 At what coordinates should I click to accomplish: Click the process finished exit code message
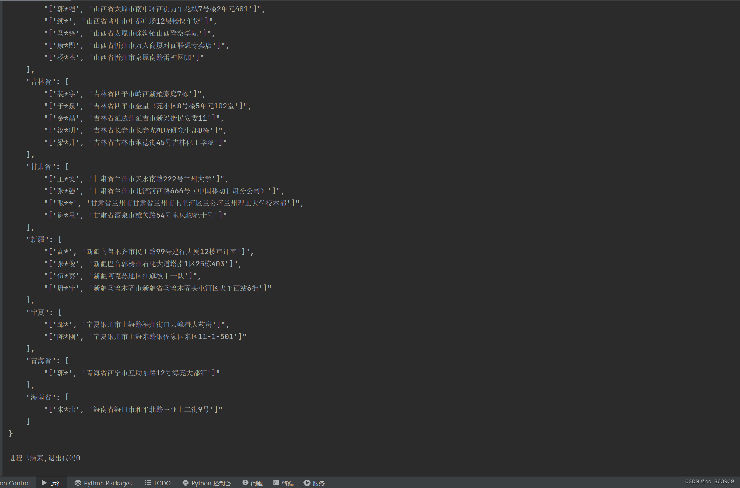[45, 458]
